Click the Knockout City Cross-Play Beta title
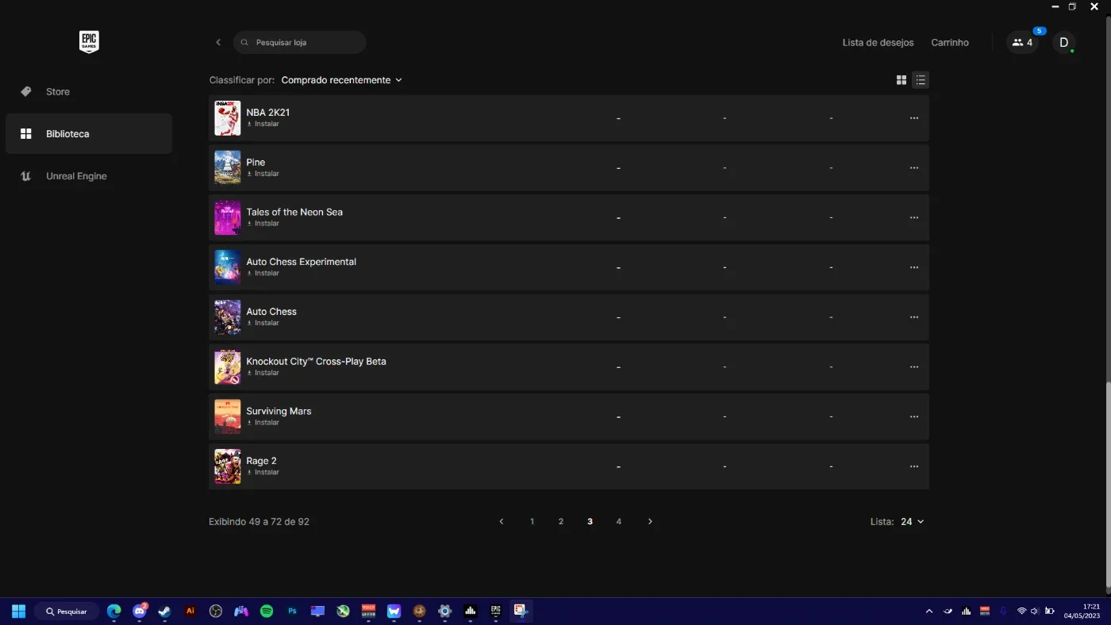The width and height of the screenshot is (1111, 625). click(316, 362)
